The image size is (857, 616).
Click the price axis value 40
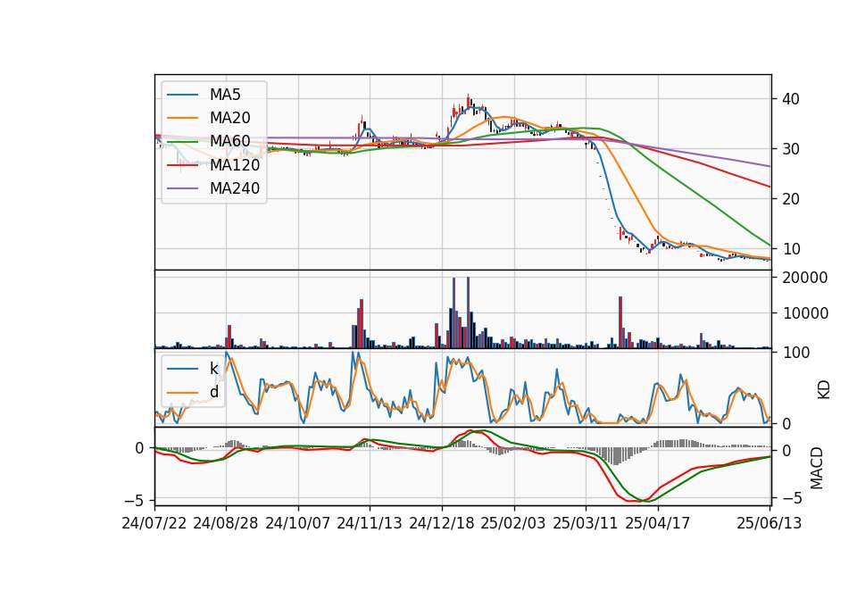(791, 99)
